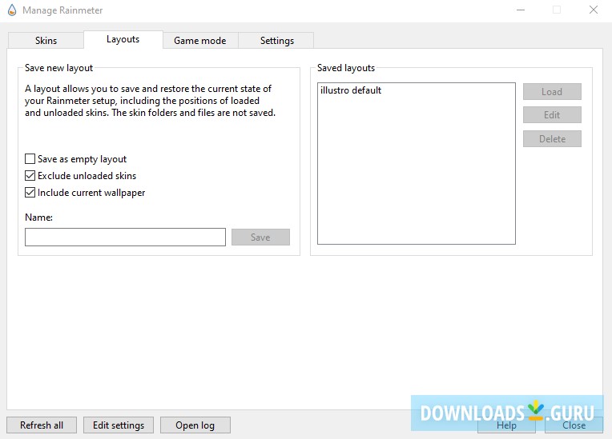Select the Layouts tab
612x439 pixels.
click(x=123, y=39)
